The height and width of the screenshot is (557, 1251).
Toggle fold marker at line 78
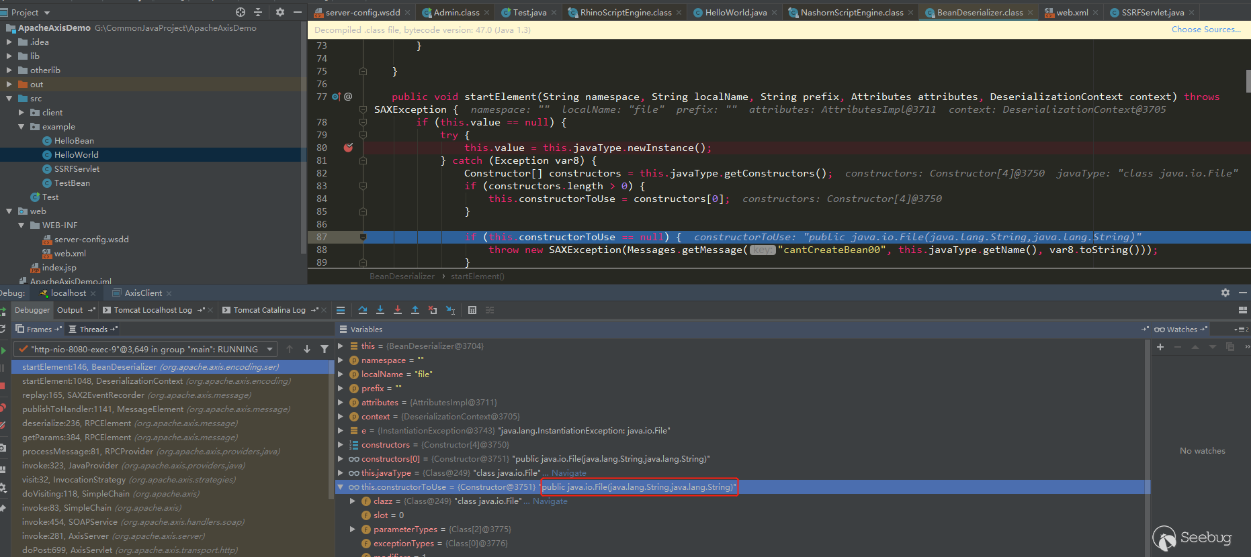[x=363, y=122]
